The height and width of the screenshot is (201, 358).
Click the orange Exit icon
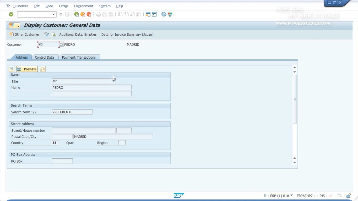point(83,14)
